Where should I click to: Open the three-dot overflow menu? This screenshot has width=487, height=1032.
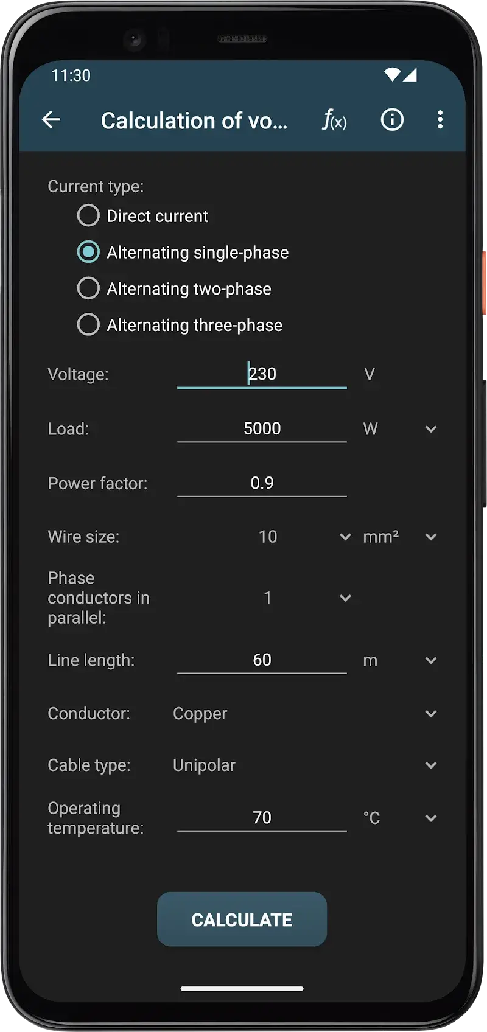(x=440, y=120)
